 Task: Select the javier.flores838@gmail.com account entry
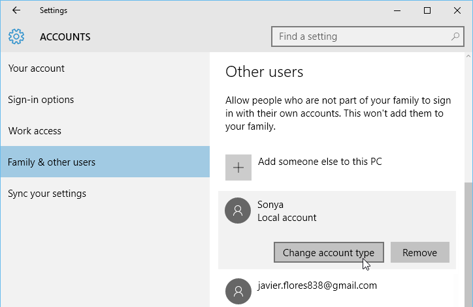317,285
